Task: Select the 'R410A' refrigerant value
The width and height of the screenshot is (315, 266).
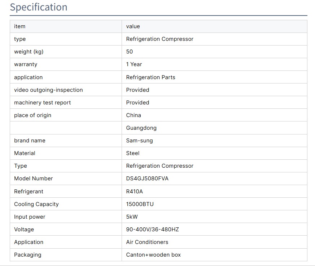Action: tap(134, 192)
